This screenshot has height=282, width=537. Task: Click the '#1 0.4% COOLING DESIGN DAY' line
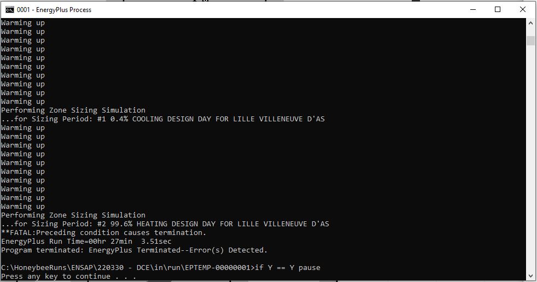[x=163, y=119]
